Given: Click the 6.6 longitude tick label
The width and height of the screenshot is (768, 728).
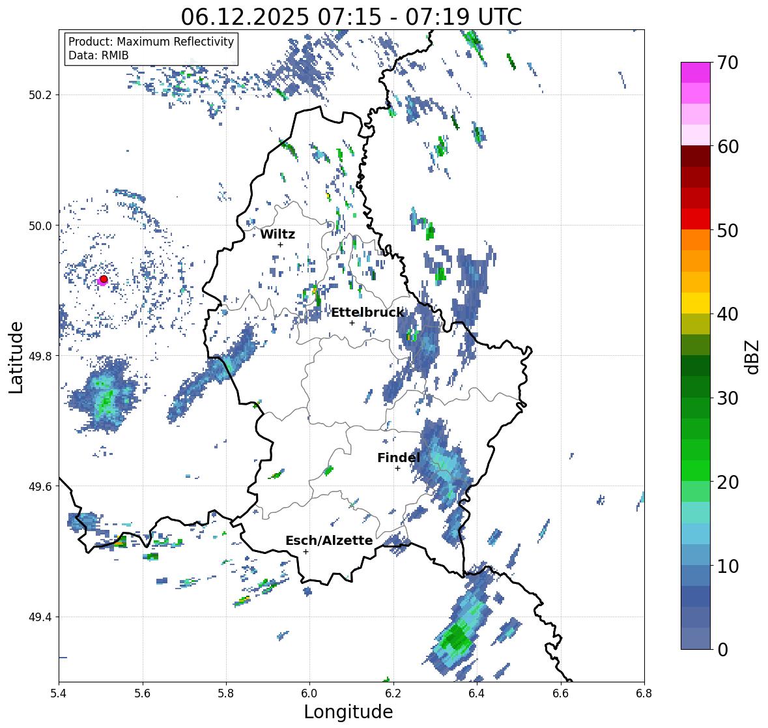Looking at the screenshot, I should 561,693.
